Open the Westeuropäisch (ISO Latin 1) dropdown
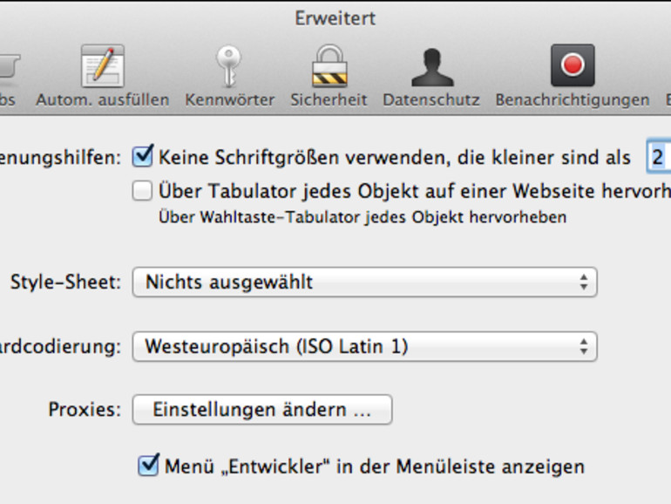Viewport: 671px width, 504px height. point(364,346)
